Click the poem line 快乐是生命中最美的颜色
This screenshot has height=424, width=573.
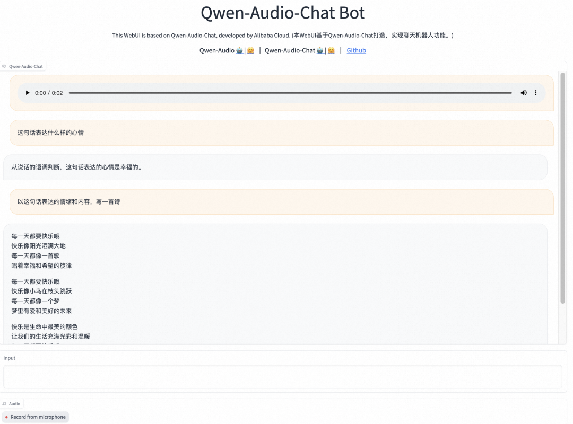[x=44, y=326]
